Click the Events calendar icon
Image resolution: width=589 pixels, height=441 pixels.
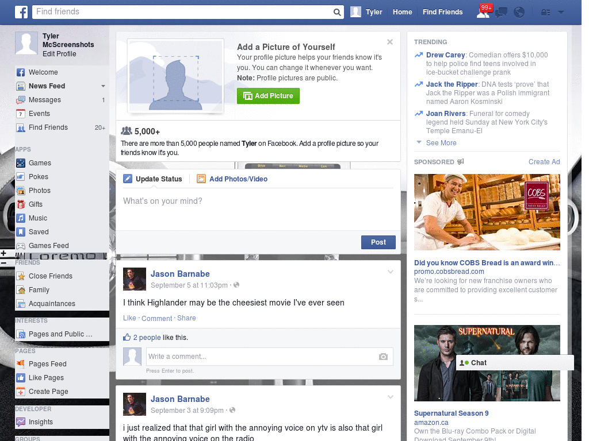pos(21,114)
